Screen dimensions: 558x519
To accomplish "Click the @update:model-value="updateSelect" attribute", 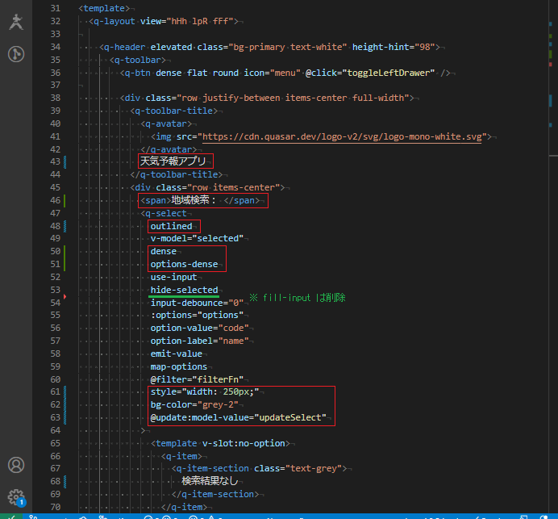I will point(239,417).
